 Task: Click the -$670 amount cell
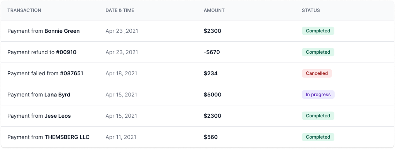(212, 52)
